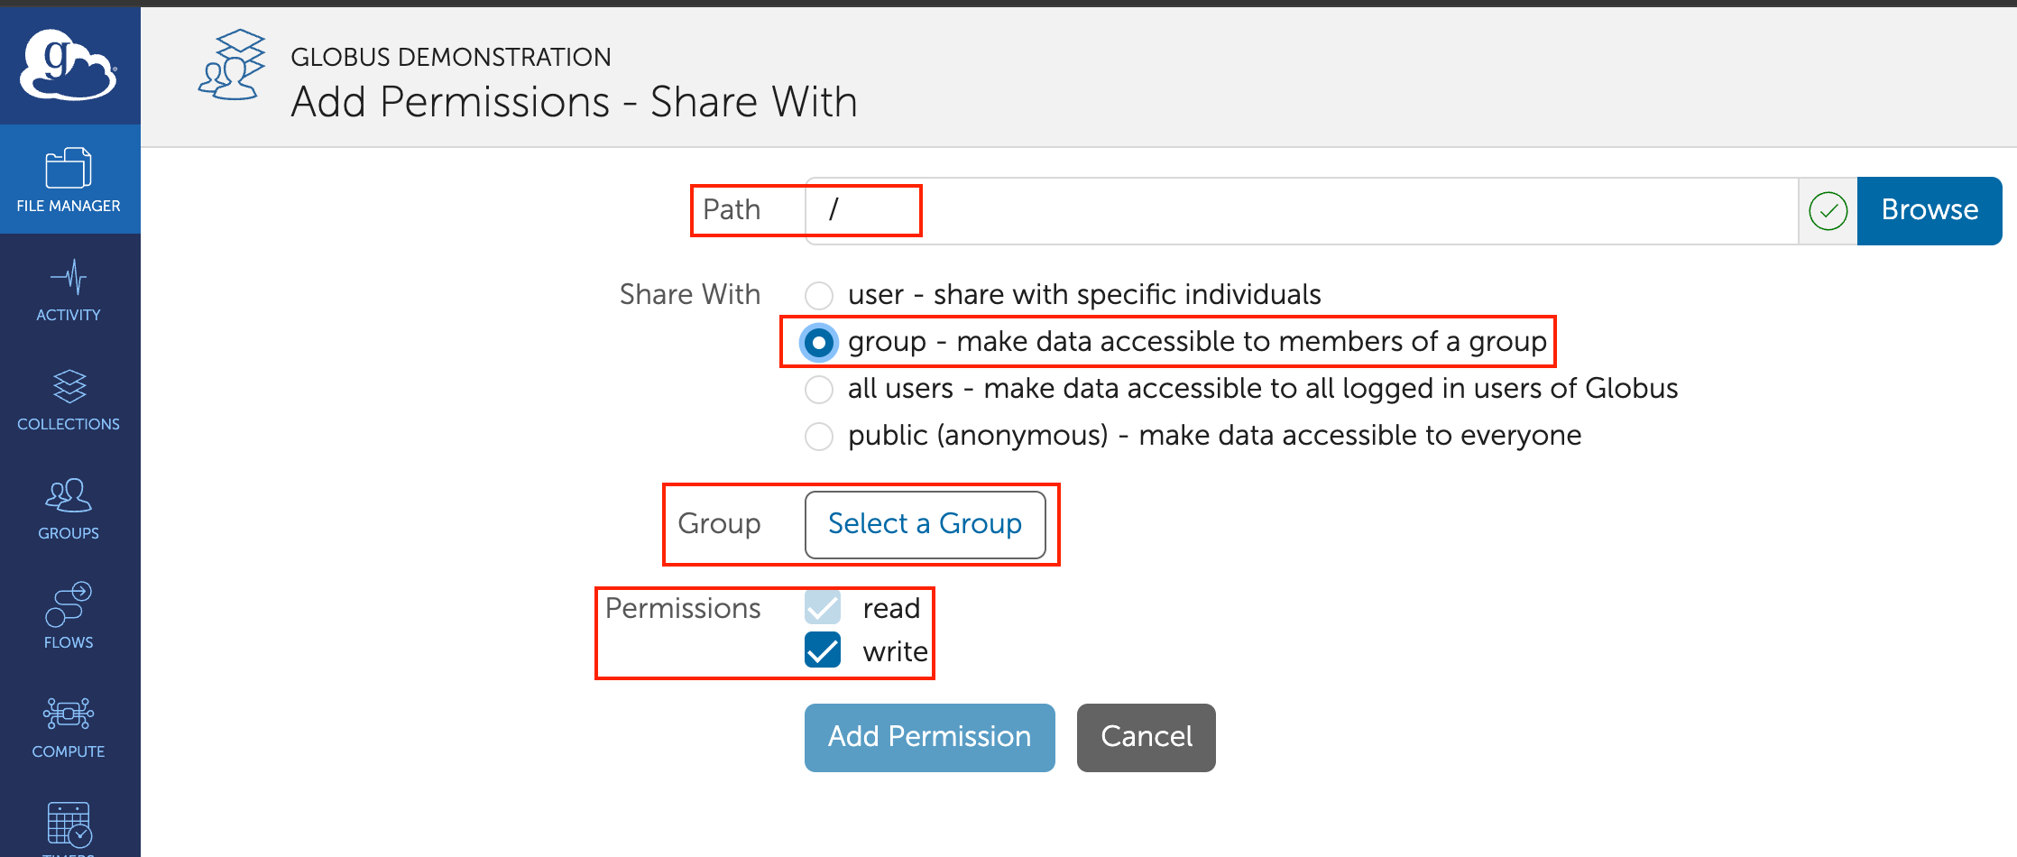Click the Add Permission button

929,737
